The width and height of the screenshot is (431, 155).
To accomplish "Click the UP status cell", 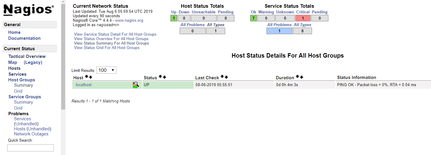I will point(168,85).
